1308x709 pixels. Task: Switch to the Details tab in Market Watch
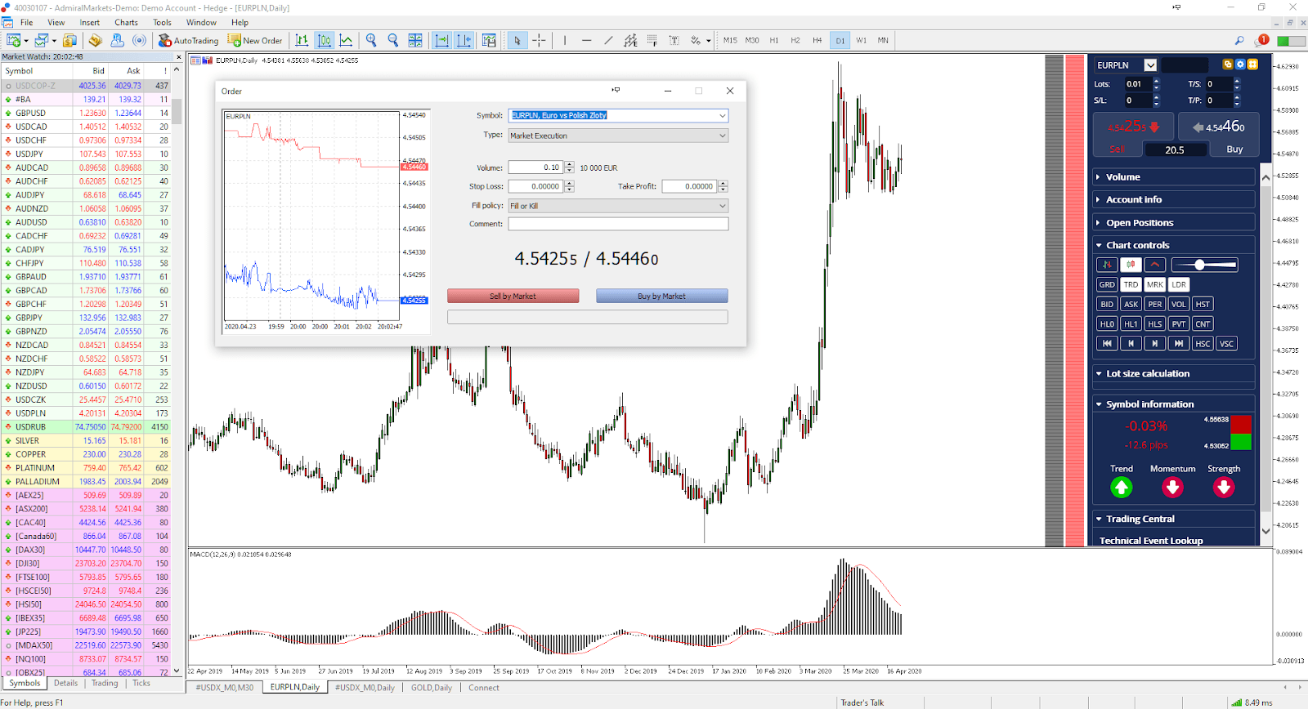(66, 683)
